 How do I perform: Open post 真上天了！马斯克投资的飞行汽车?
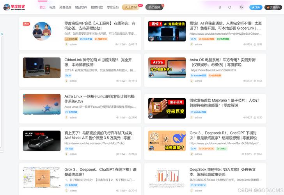point(99,135)
